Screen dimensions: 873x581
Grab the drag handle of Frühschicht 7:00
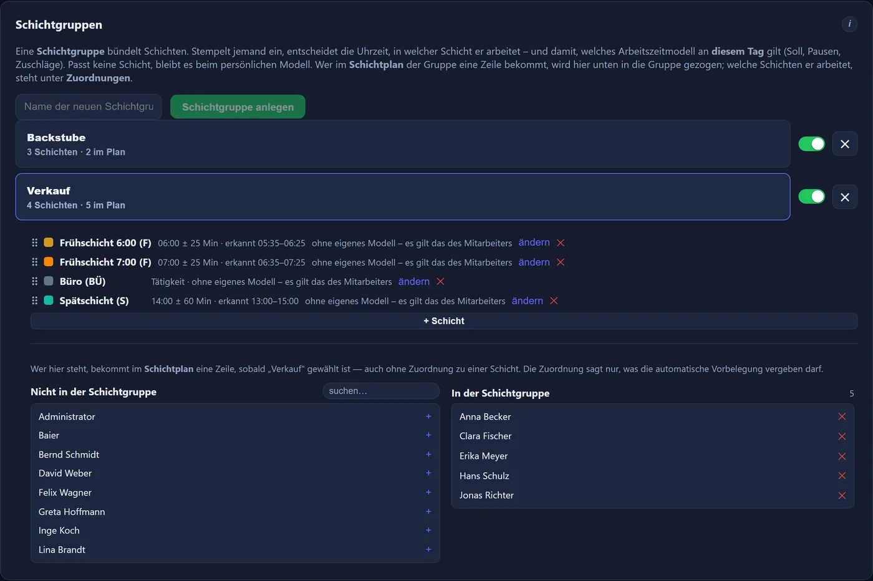click(34, 262)
